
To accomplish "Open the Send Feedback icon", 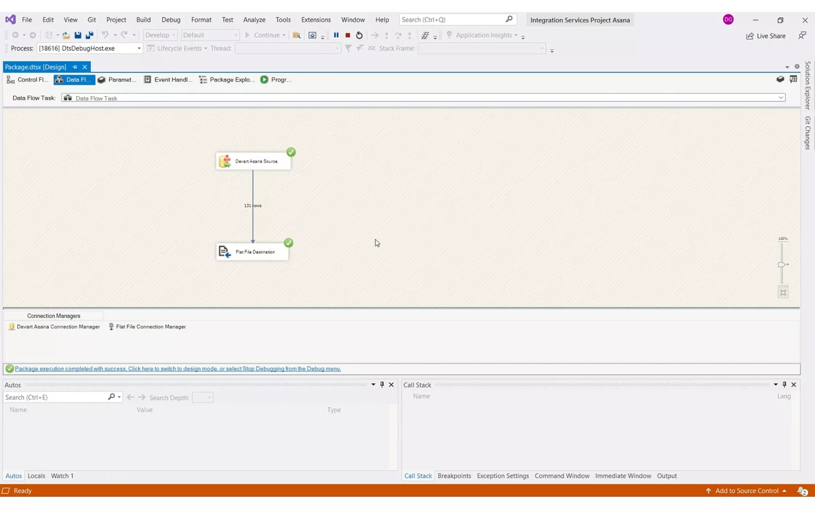I will [802, 36].
